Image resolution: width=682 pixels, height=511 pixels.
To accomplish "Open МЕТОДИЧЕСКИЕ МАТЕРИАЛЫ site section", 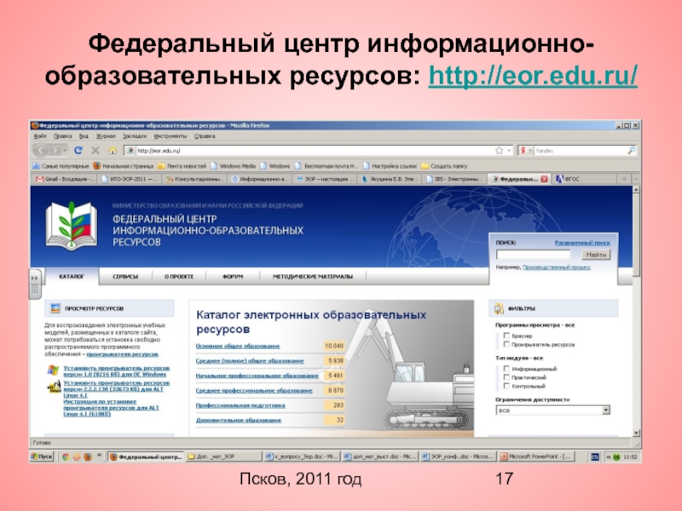I will click(313, 276).
